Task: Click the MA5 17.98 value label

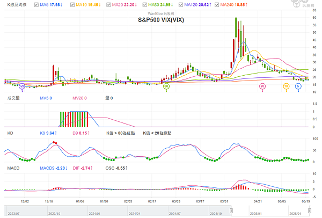Action: [x=51, y=4]
